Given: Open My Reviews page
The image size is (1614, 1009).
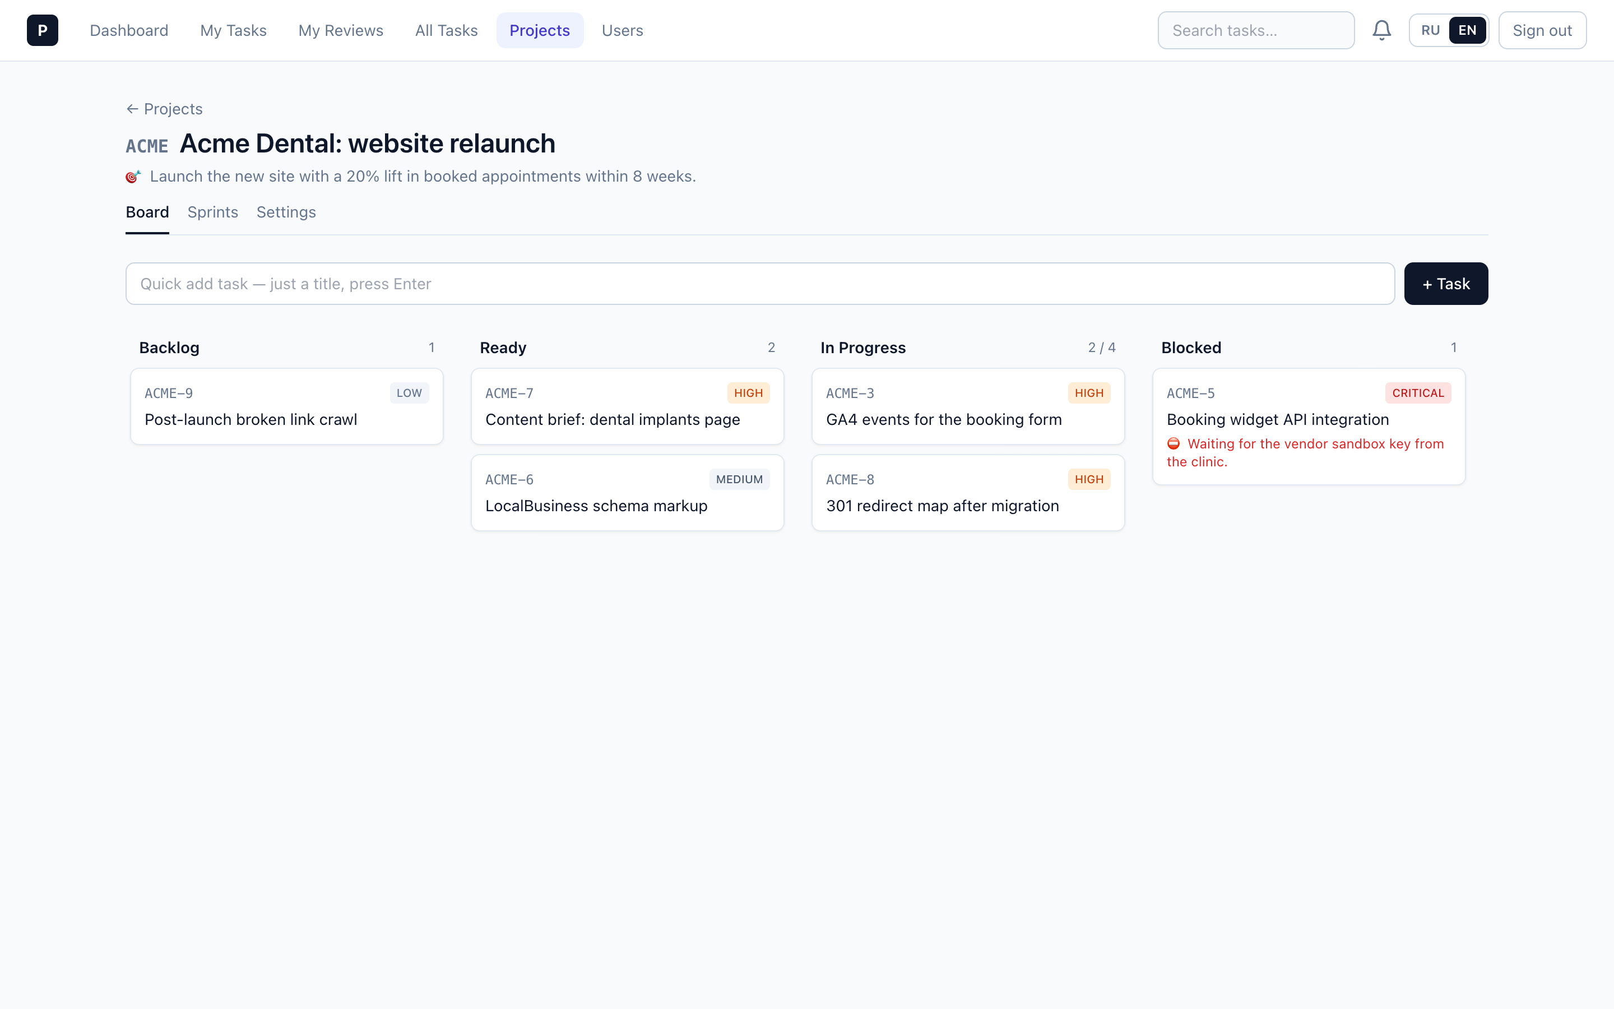Looking at the screenshot, I should (x=340, y=30).
